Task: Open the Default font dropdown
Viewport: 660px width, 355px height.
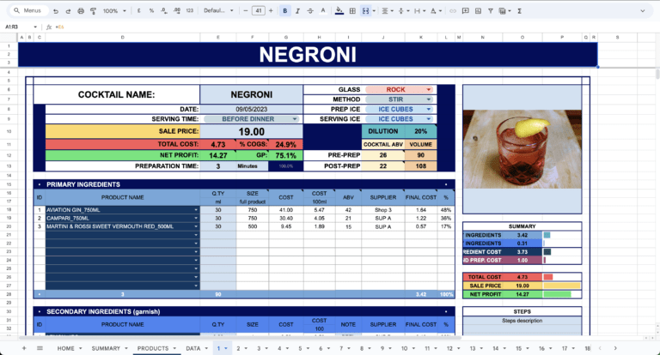Action: tap(218, 11)
